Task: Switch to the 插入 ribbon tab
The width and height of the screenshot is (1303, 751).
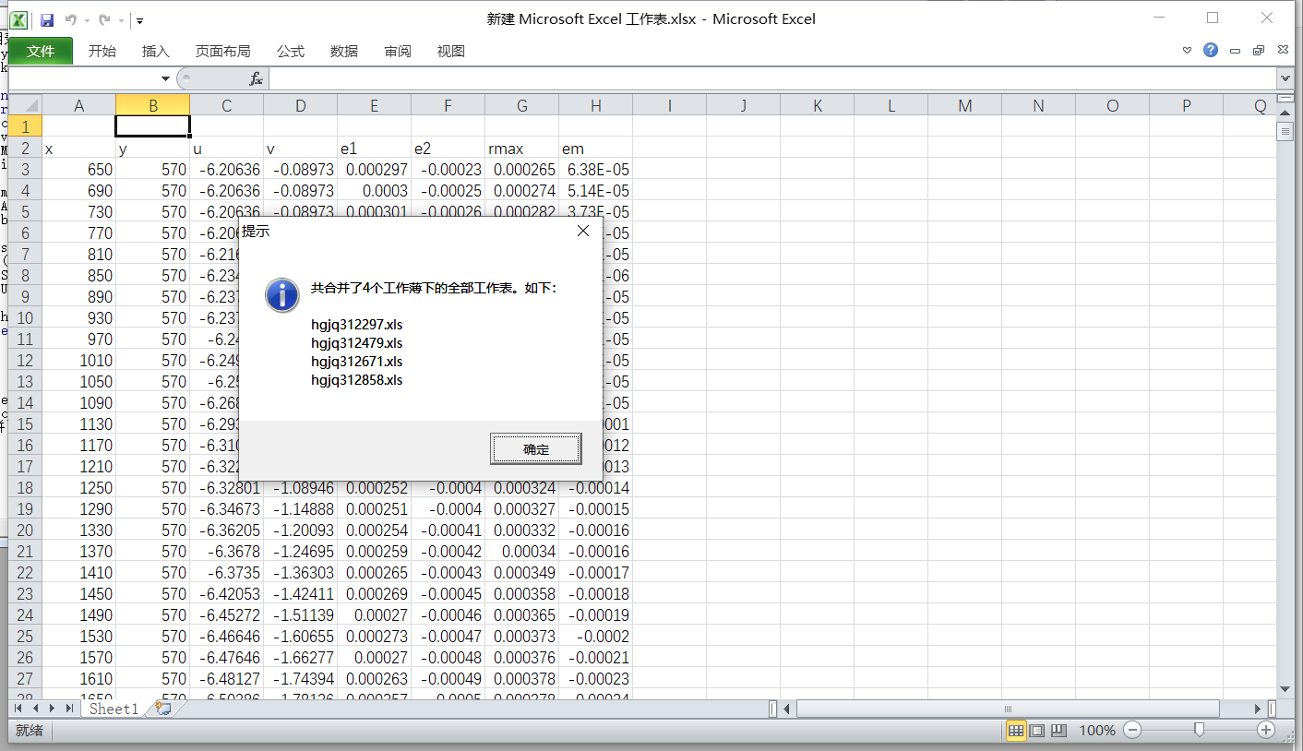Action: point(156,52)
